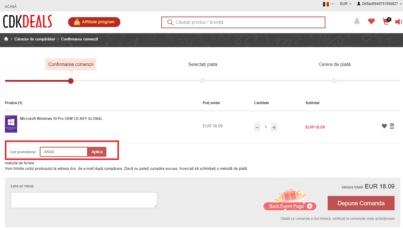
Task: Click the Cantitate column header
Action: pos(261,103)
